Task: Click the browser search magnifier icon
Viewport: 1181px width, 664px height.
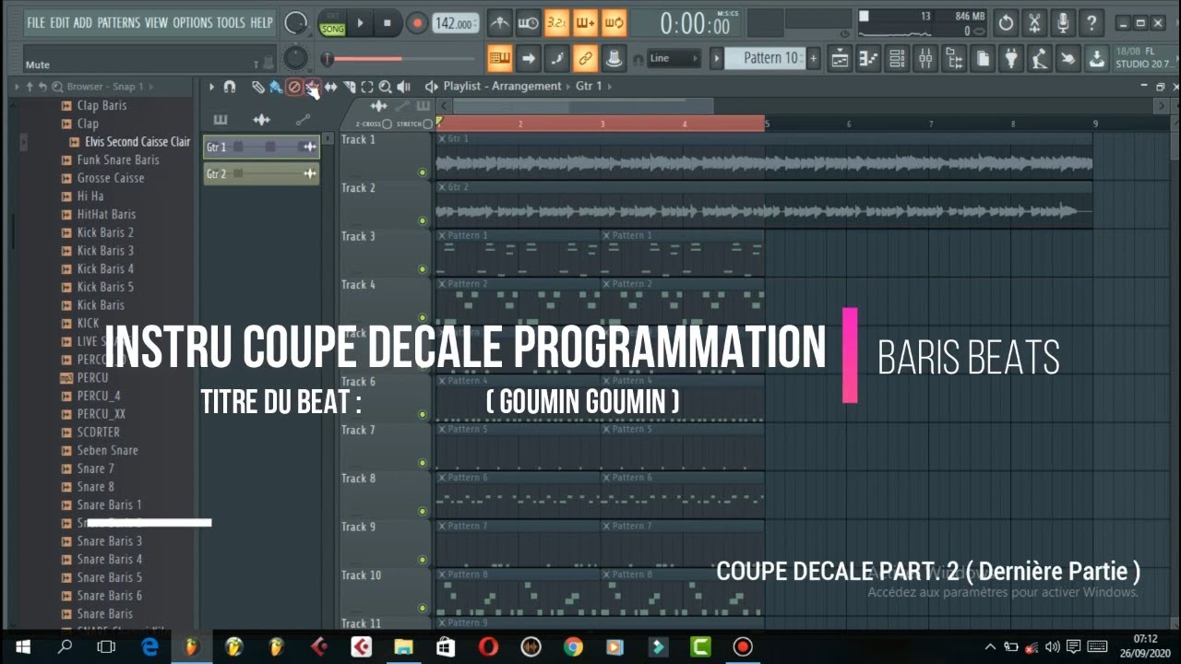Action: (57, 87)
